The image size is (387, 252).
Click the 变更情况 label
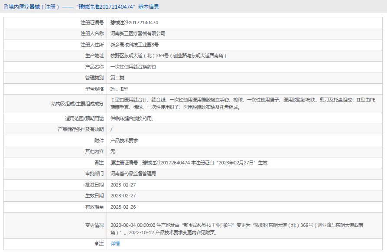(94, 225)
